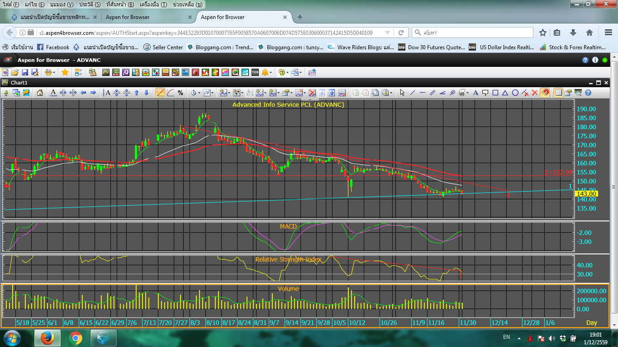Open the time interval clock dropdown
Viewport: 618px width, 347px height.
point(199,93)
